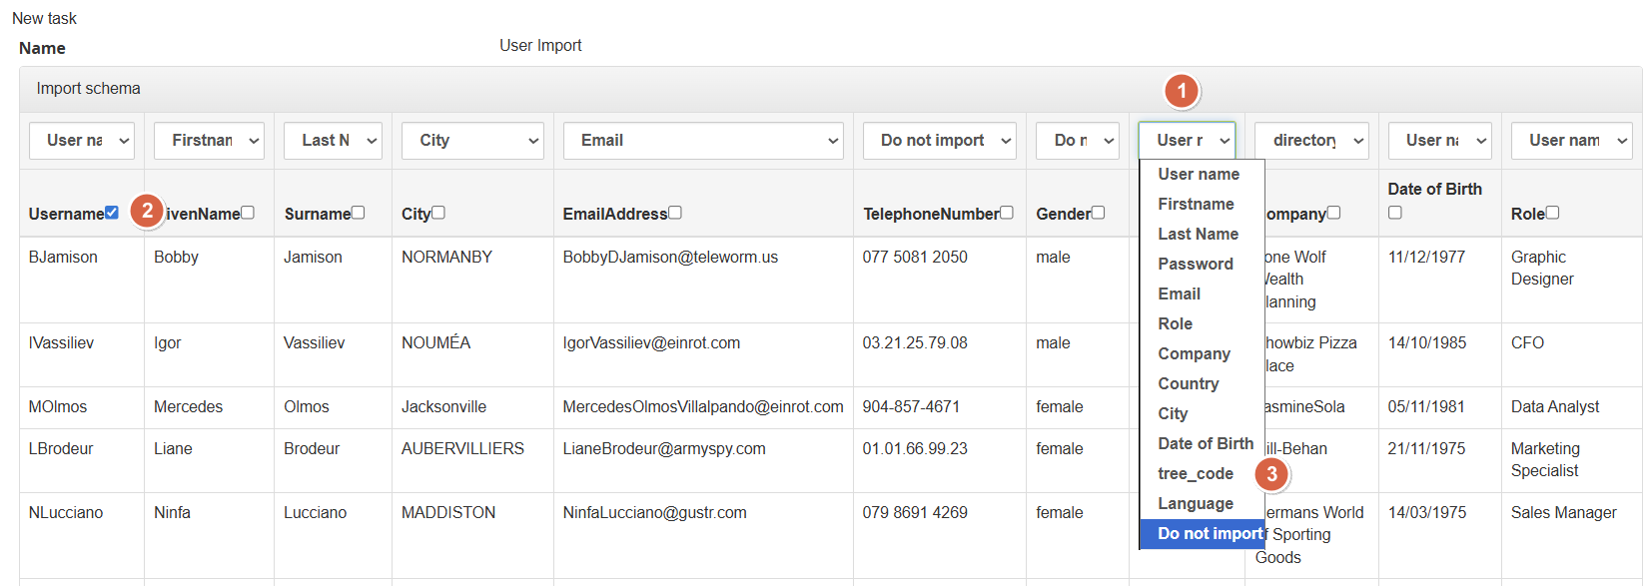Enable the EmailAddress column checkbox

(675, 213)
